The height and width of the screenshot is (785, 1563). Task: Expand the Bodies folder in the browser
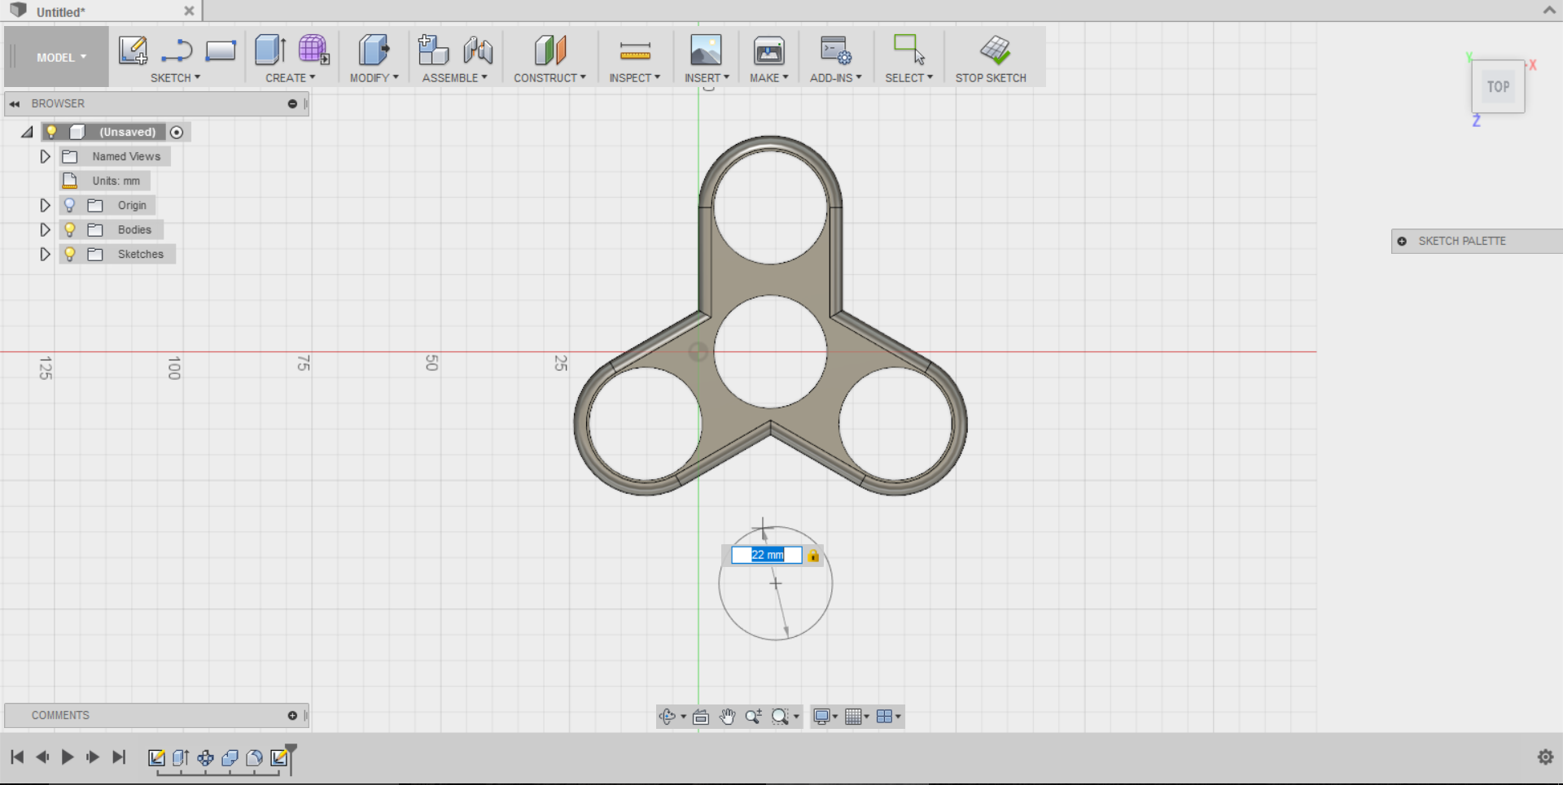pos(44,229)
